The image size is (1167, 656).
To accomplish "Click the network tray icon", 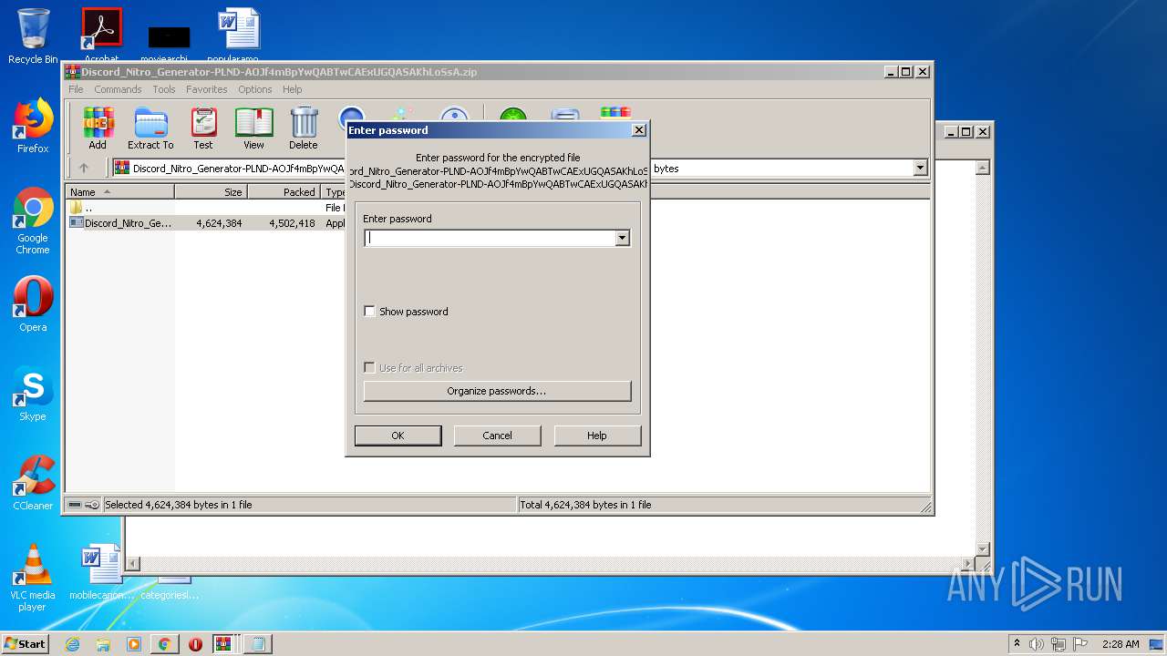I will point(1059,644).
